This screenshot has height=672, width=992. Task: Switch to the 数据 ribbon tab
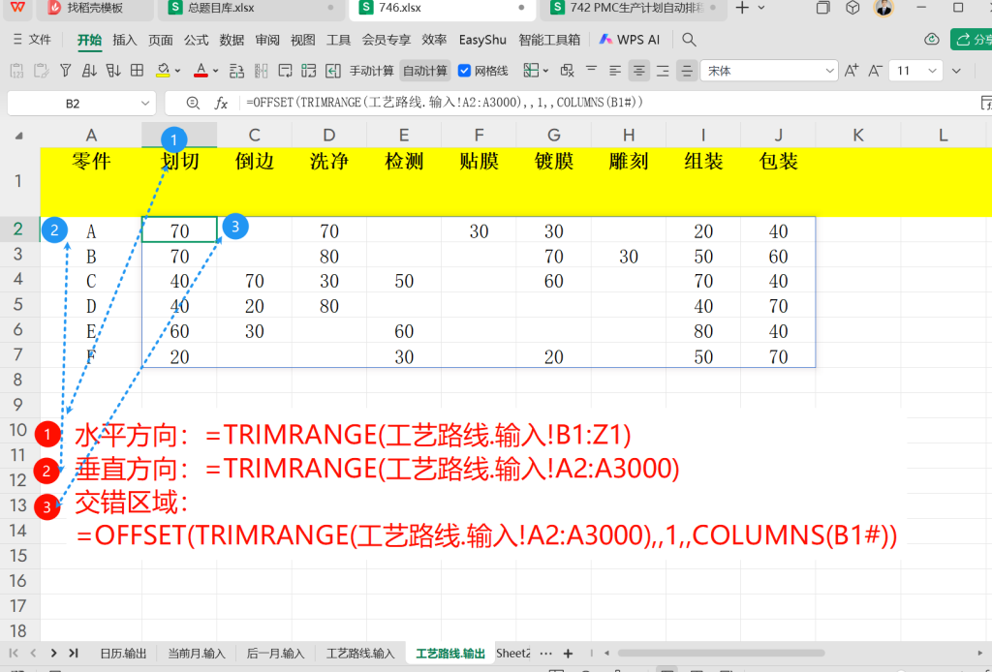[232, 40]
